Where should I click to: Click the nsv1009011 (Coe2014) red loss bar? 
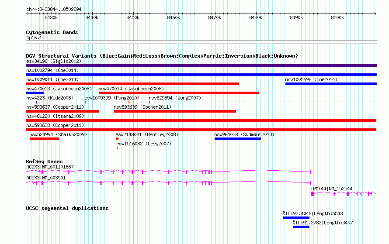coord(132,84)
